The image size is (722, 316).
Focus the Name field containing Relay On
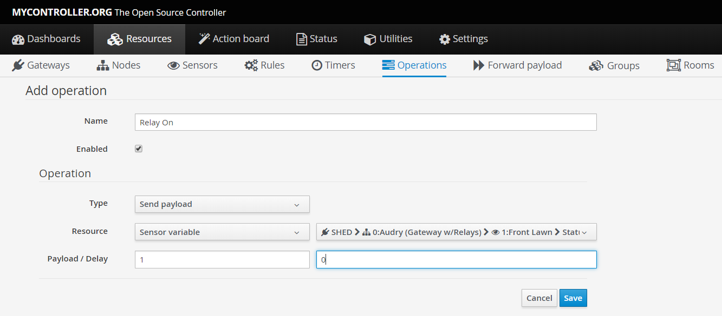365,123
